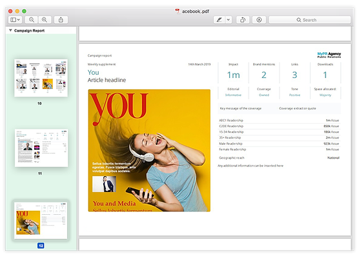Click the Links value '3'

tap(294, 75)
